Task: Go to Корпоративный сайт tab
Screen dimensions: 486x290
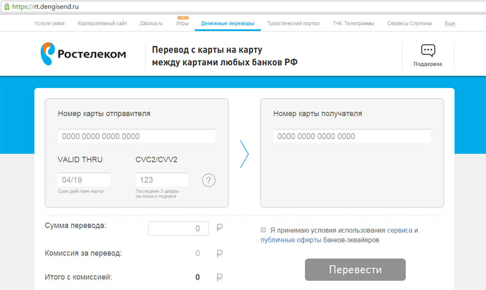Action: pos(103,23)
